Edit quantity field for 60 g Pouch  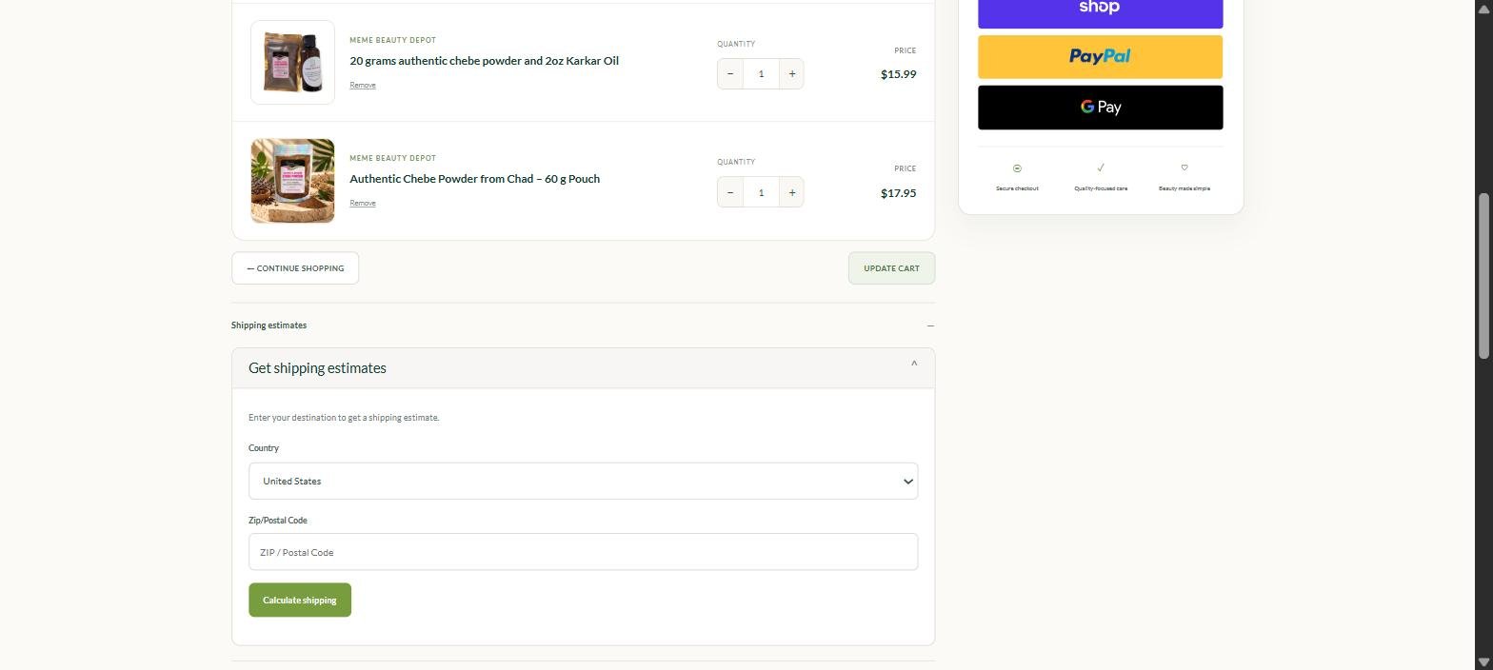click(x=761, y=192)
